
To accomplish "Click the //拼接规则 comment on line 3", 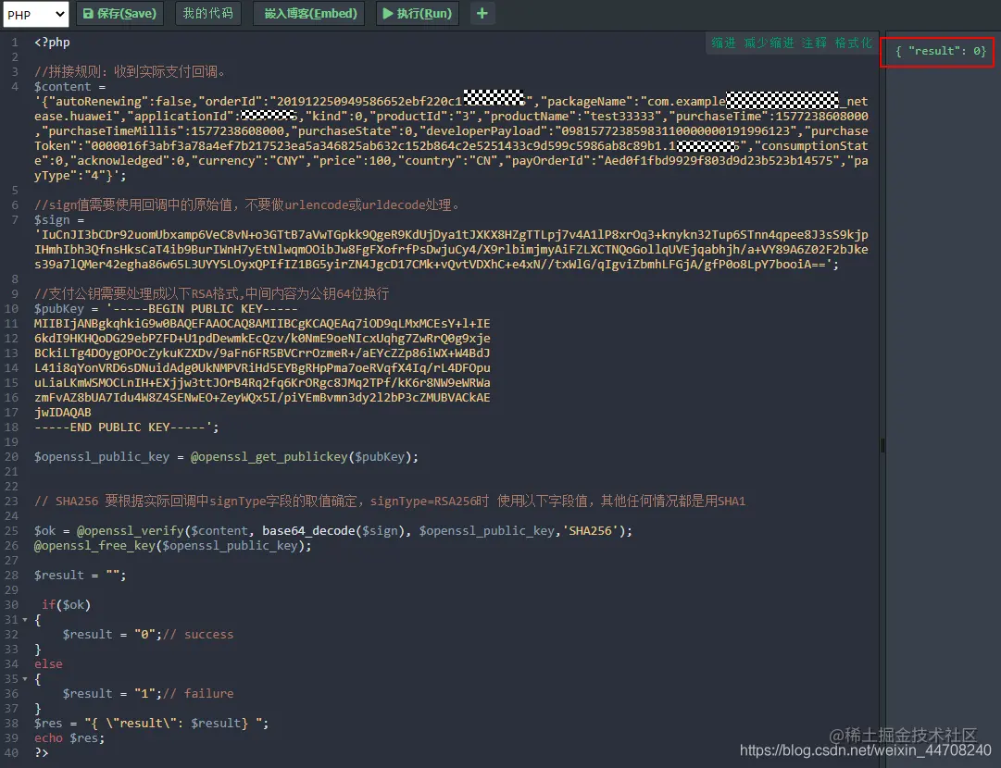I will point(131,72).
